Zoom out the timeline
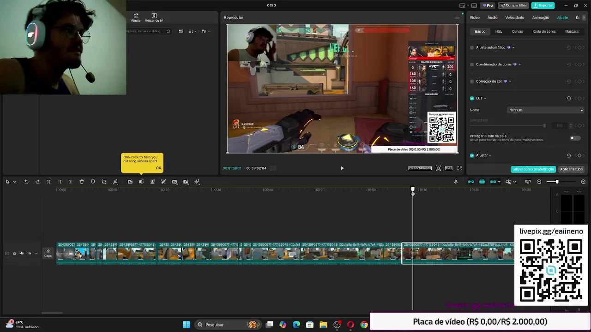Screen dimensions: 591x332 pos(539,182)
